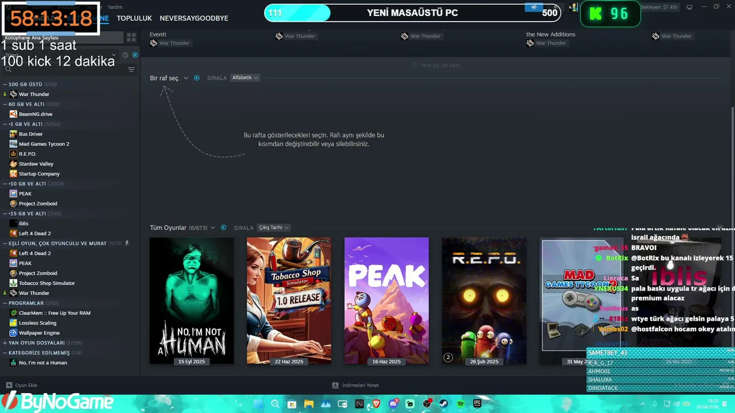Viewport: 735px width, 413px height.
Task: Click the Tobacco Shop Simulator sidebar icon
Action: coord(13,283)
